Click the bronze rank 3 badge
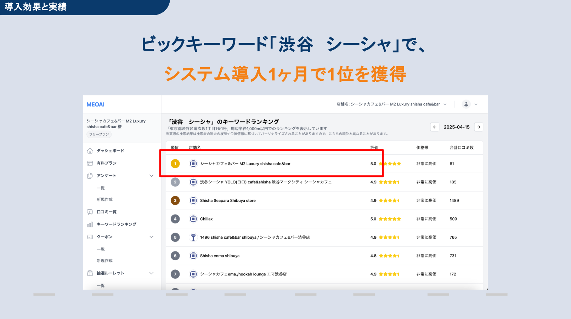571x319 pixels. coord(175,200)
